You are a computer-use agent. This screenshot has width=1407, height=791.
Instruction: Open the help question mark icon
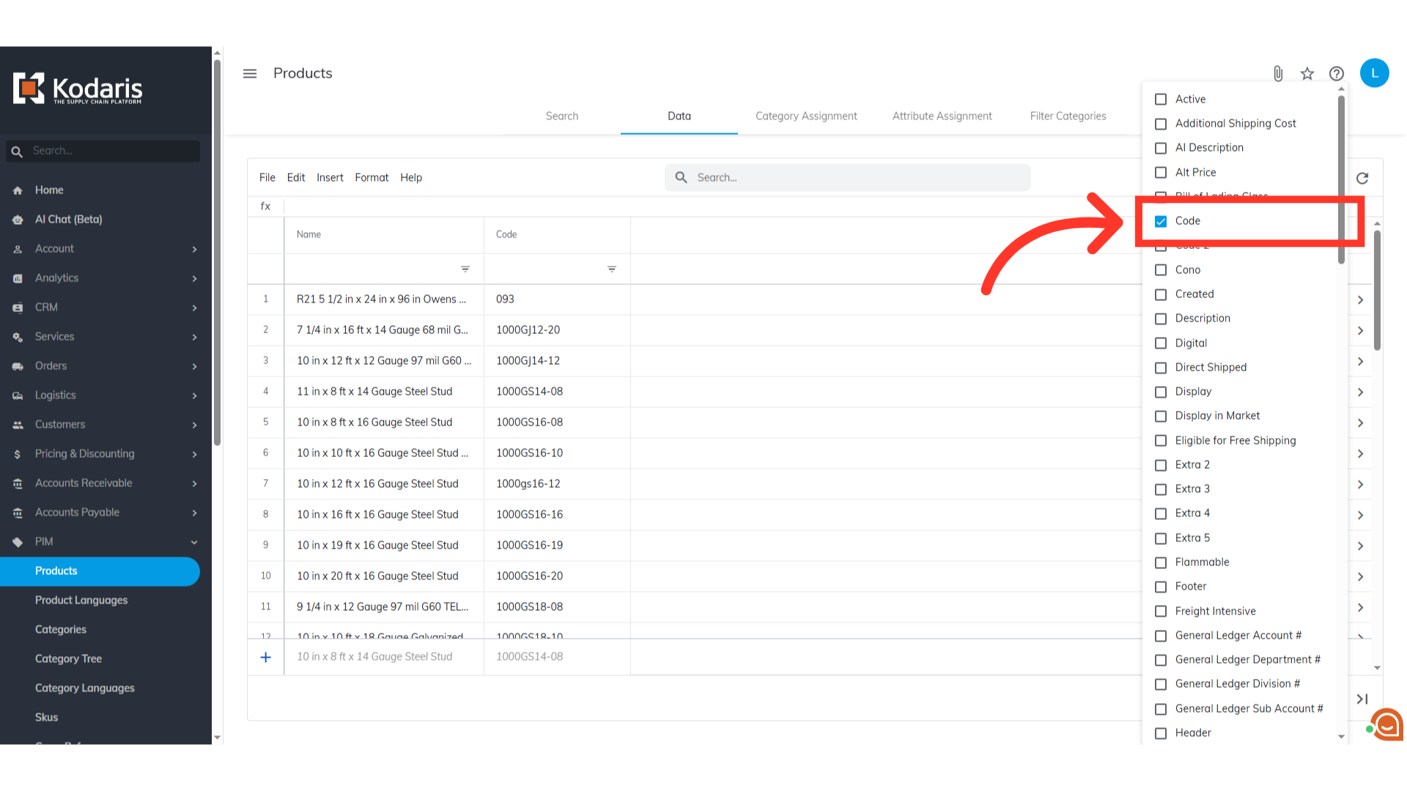pos(1337,73)
